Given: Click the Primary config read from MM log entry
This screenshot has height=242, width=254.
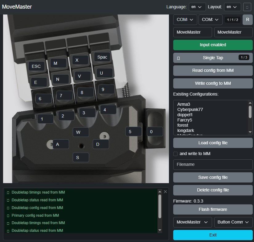Looking at the screenshot, I should [x=35, y=215].
